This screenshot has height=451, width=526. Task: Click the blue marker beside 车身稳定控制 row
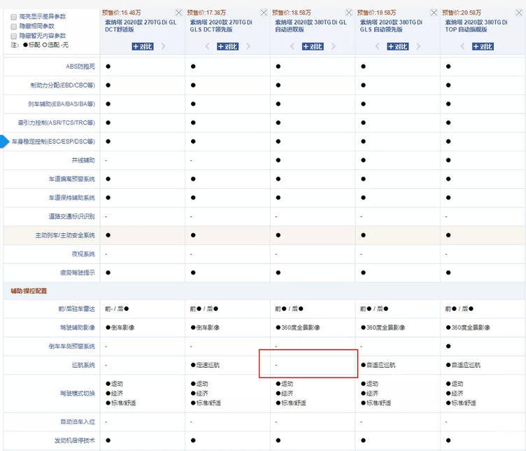tap(4, 141)
